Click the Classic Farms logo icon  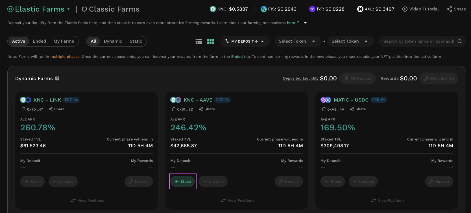84,9
